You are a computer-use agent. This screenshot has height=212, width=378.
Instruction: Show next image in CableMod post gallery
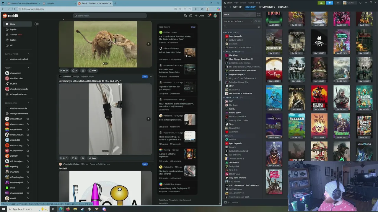(x=149, y=119)
